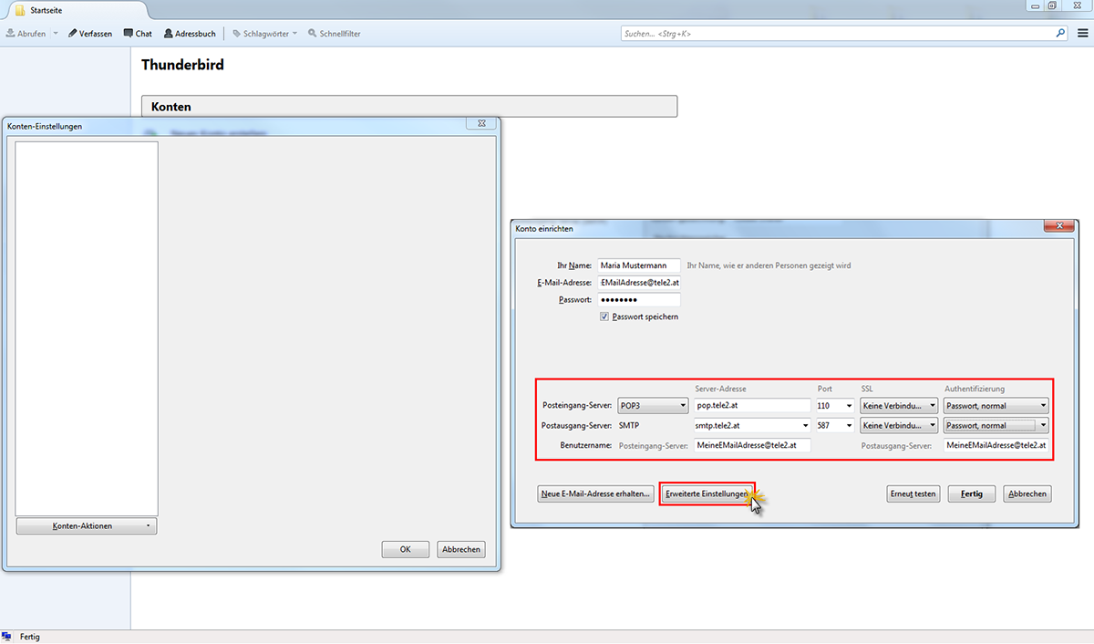The width and height of the screenshot is (1094, 644).
Task: Click the Passwort input field
Action: pyautogui.click(x=639, y=299)
